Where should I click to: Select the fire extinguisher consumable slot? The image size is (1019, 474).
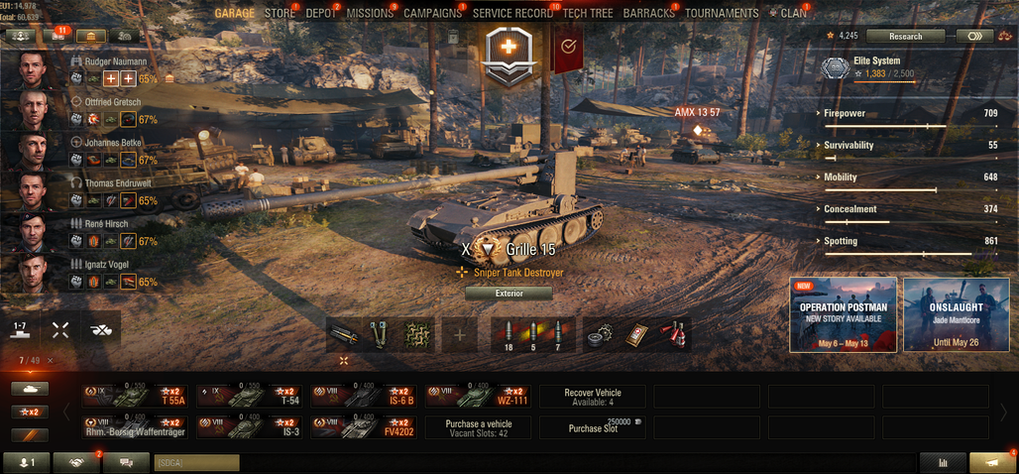pyautogui.click(x=673, y=334)
